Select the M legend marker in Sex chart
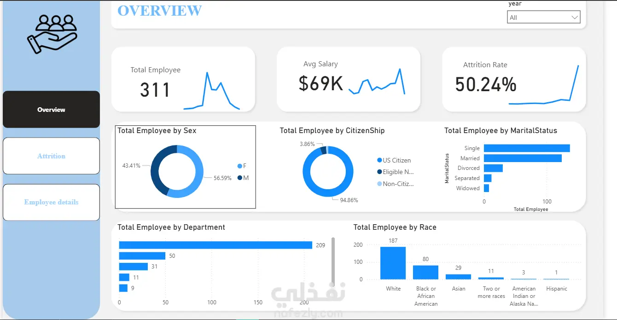Screen dimensions: 617x320 point(239,178)
